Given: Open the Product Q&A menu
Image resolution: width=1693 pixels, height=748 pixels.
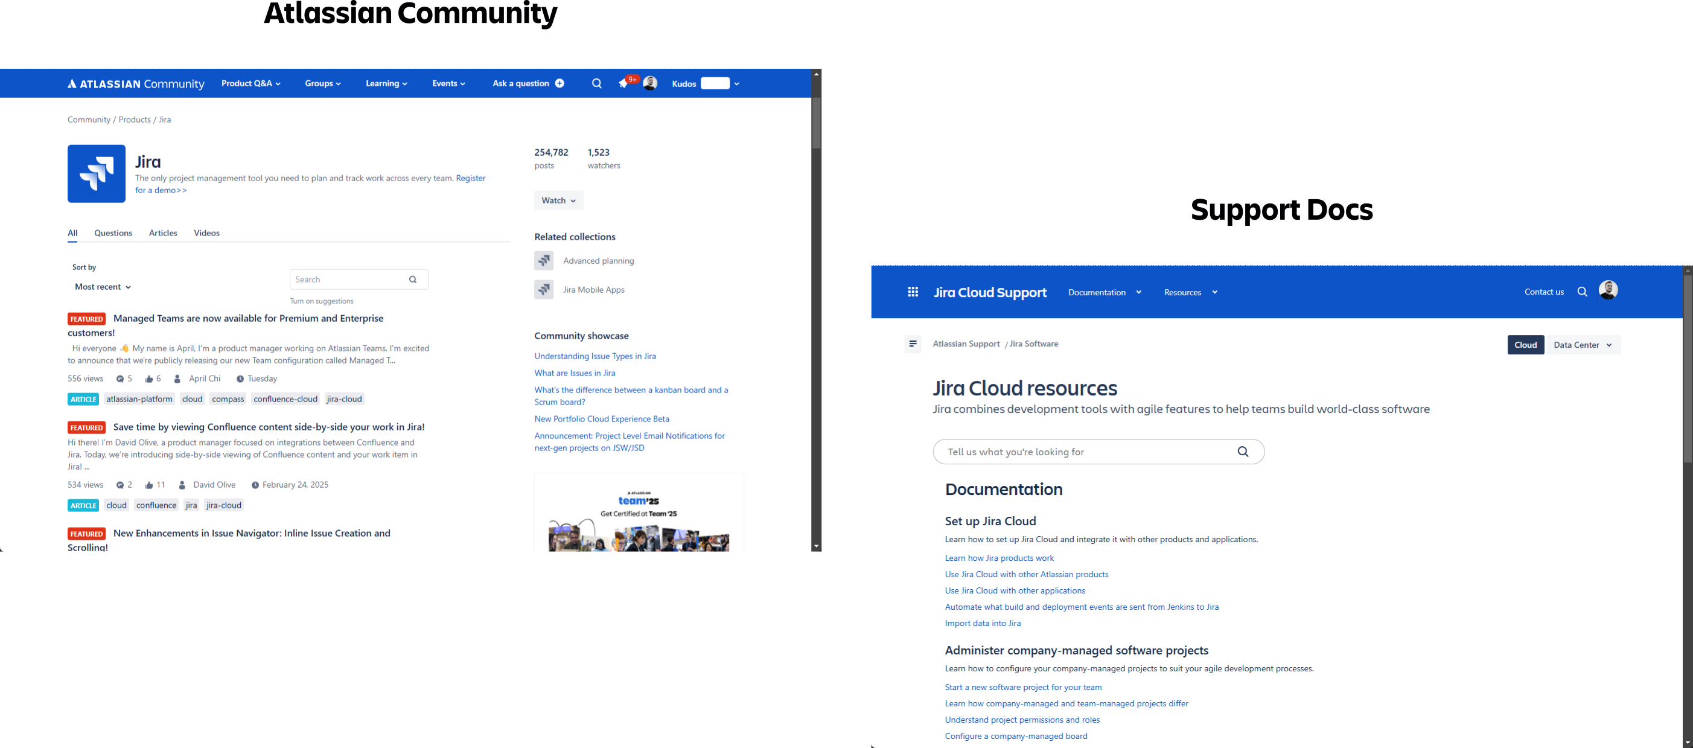Looking at the screenshot, I should pos(250,83).
